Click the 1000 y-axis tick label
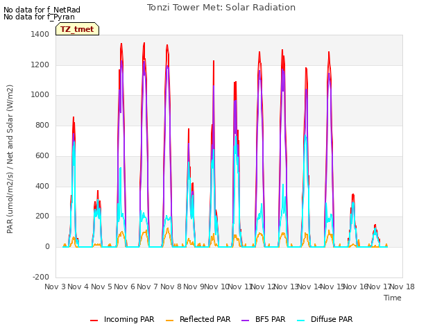This screenshot has width=444, height=333. pyautogui.click(x=40, y=95)
